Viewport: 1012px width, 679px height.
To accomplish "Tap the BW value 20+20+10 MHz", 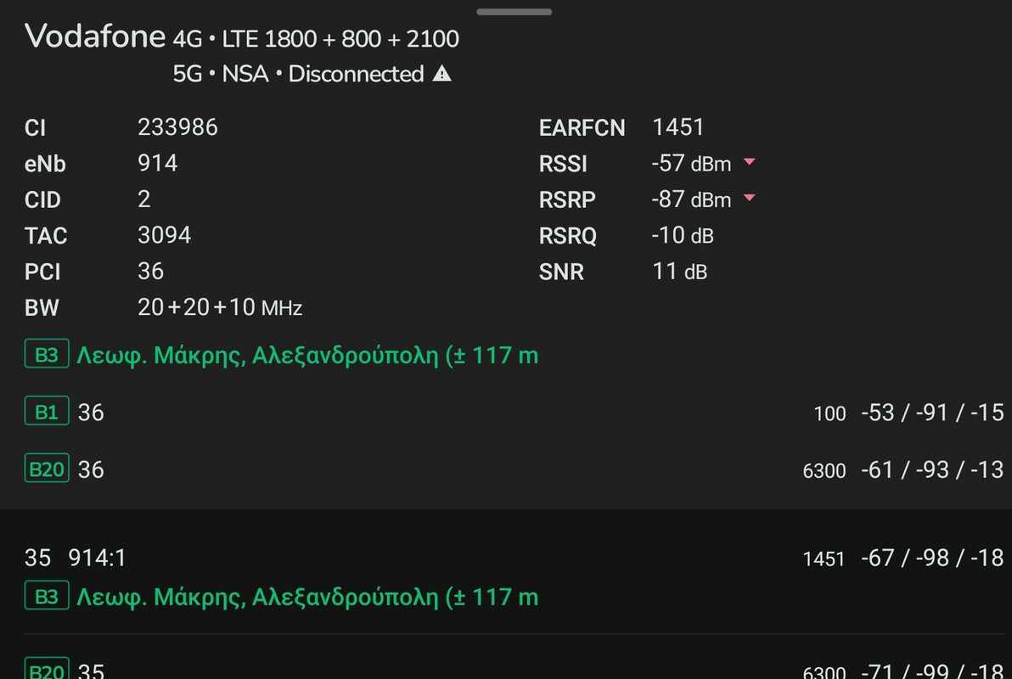I will 219,307.
